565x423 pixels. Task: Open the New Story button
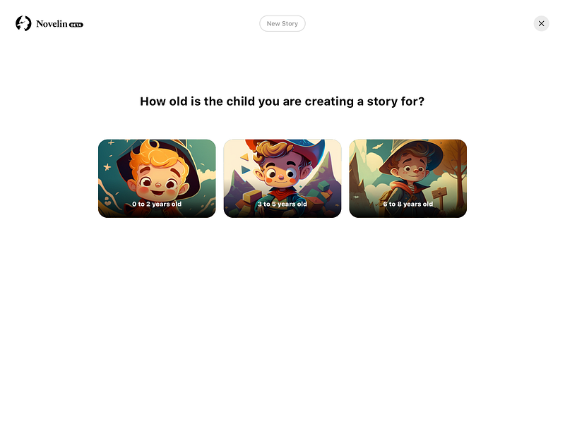282,23
